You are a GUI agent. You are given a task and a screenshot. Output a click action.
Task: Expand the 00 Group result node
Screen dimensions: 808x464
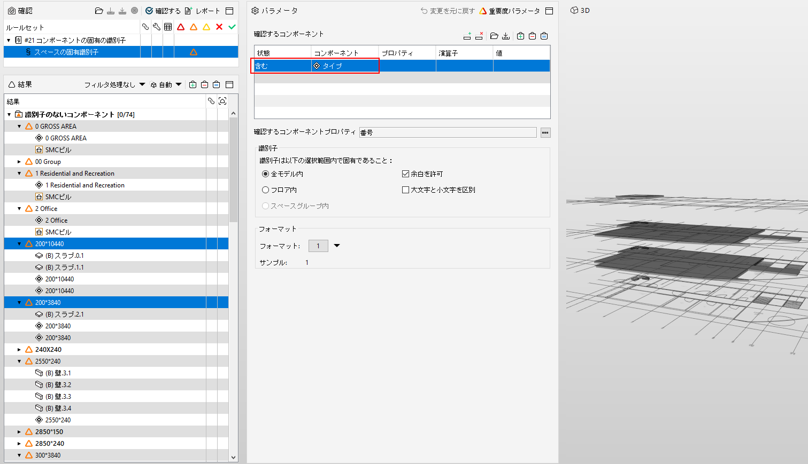(x=19, y=162)
